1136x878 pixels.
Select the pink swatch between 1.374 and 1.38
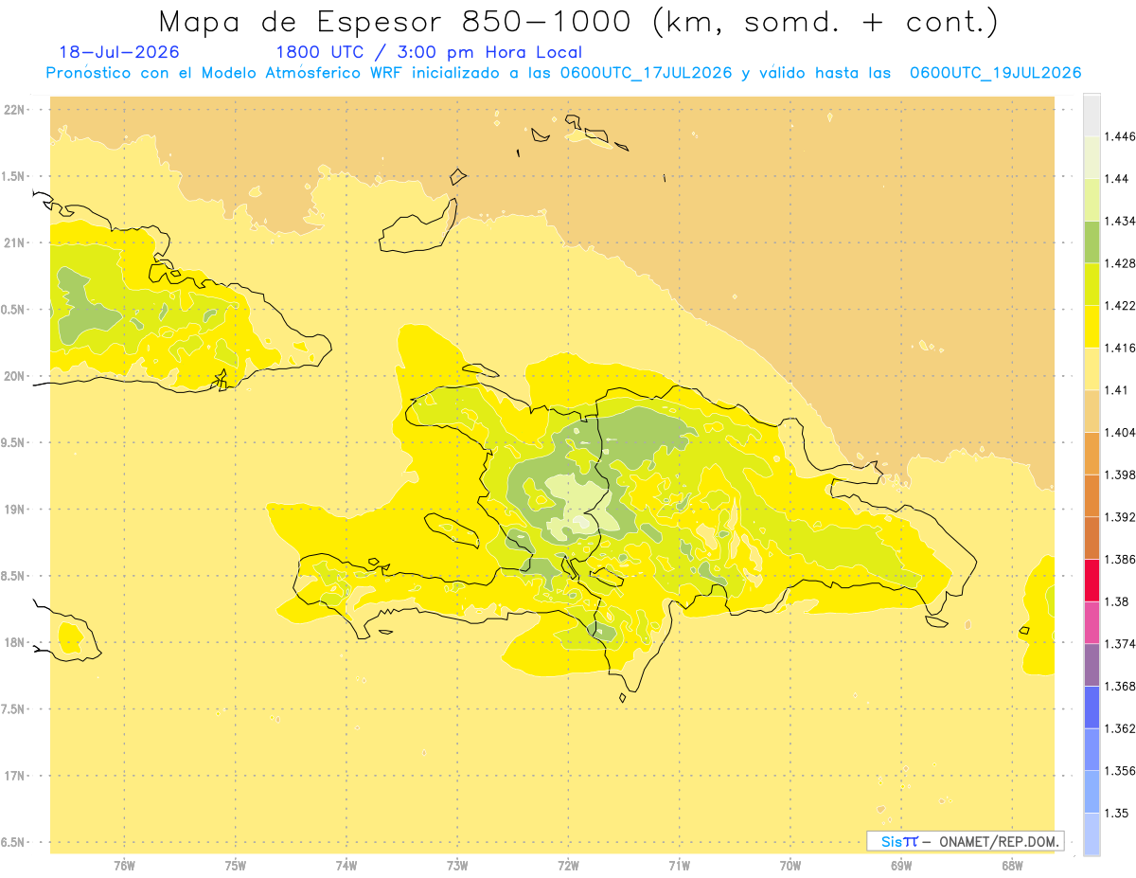[x=1092, y=622]
